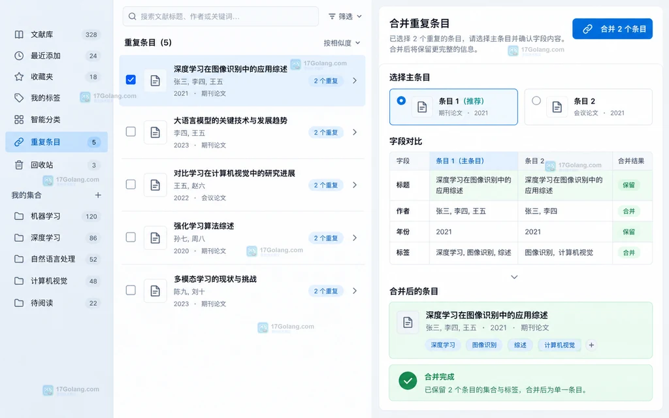
Task: Click the document icon of 强化学习算法综述
Action: pyautogui.click(x=155, y=238)
